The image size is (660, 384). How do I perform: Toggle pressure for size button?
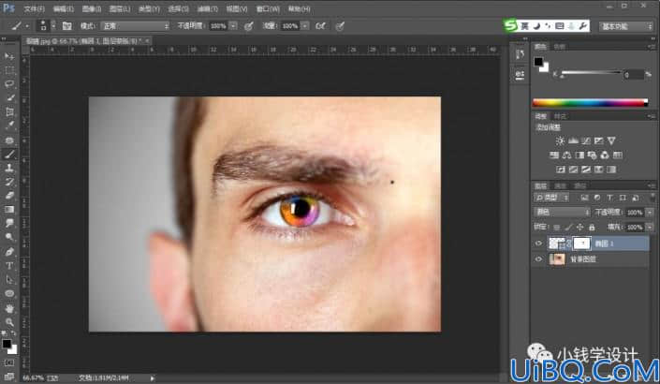[340, 26]
